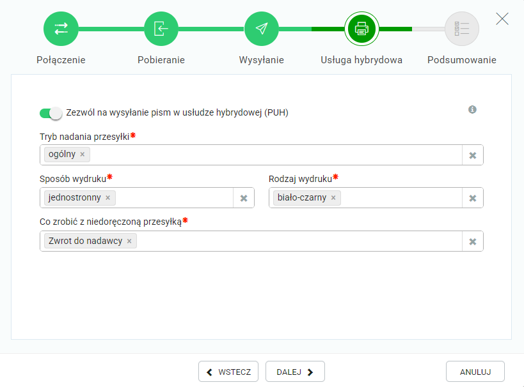Jump to the Wysyłanie paper-plane step
524x387 pixels.
click(261, 29)
